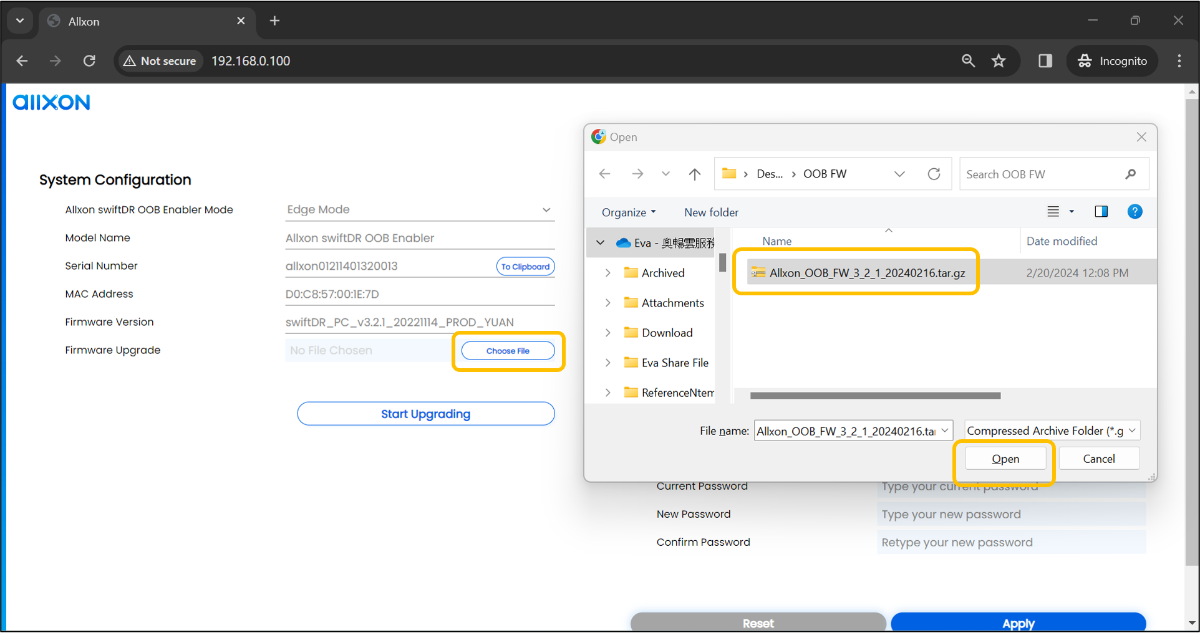Refresh the OOB FW folder view
This screenshot has width=1200, height=633.
(934, 174)
